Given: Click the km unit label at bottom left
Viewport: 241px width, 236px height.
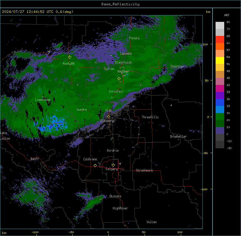Looking at the screenshot, I should [4, 233].
